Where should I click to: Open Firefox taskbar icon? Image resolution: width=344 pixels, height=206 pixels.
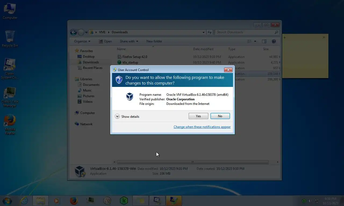(73, 201)
